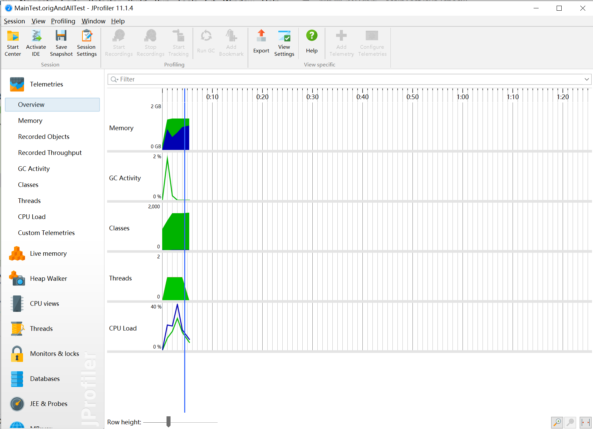Click the Start Recordings icon
The image size is (593, 429).
[119, 43]
